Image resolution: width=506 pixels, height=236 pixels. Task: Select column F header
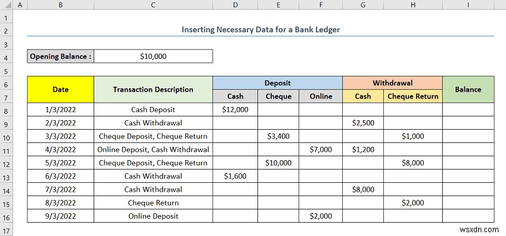(321, 5)
